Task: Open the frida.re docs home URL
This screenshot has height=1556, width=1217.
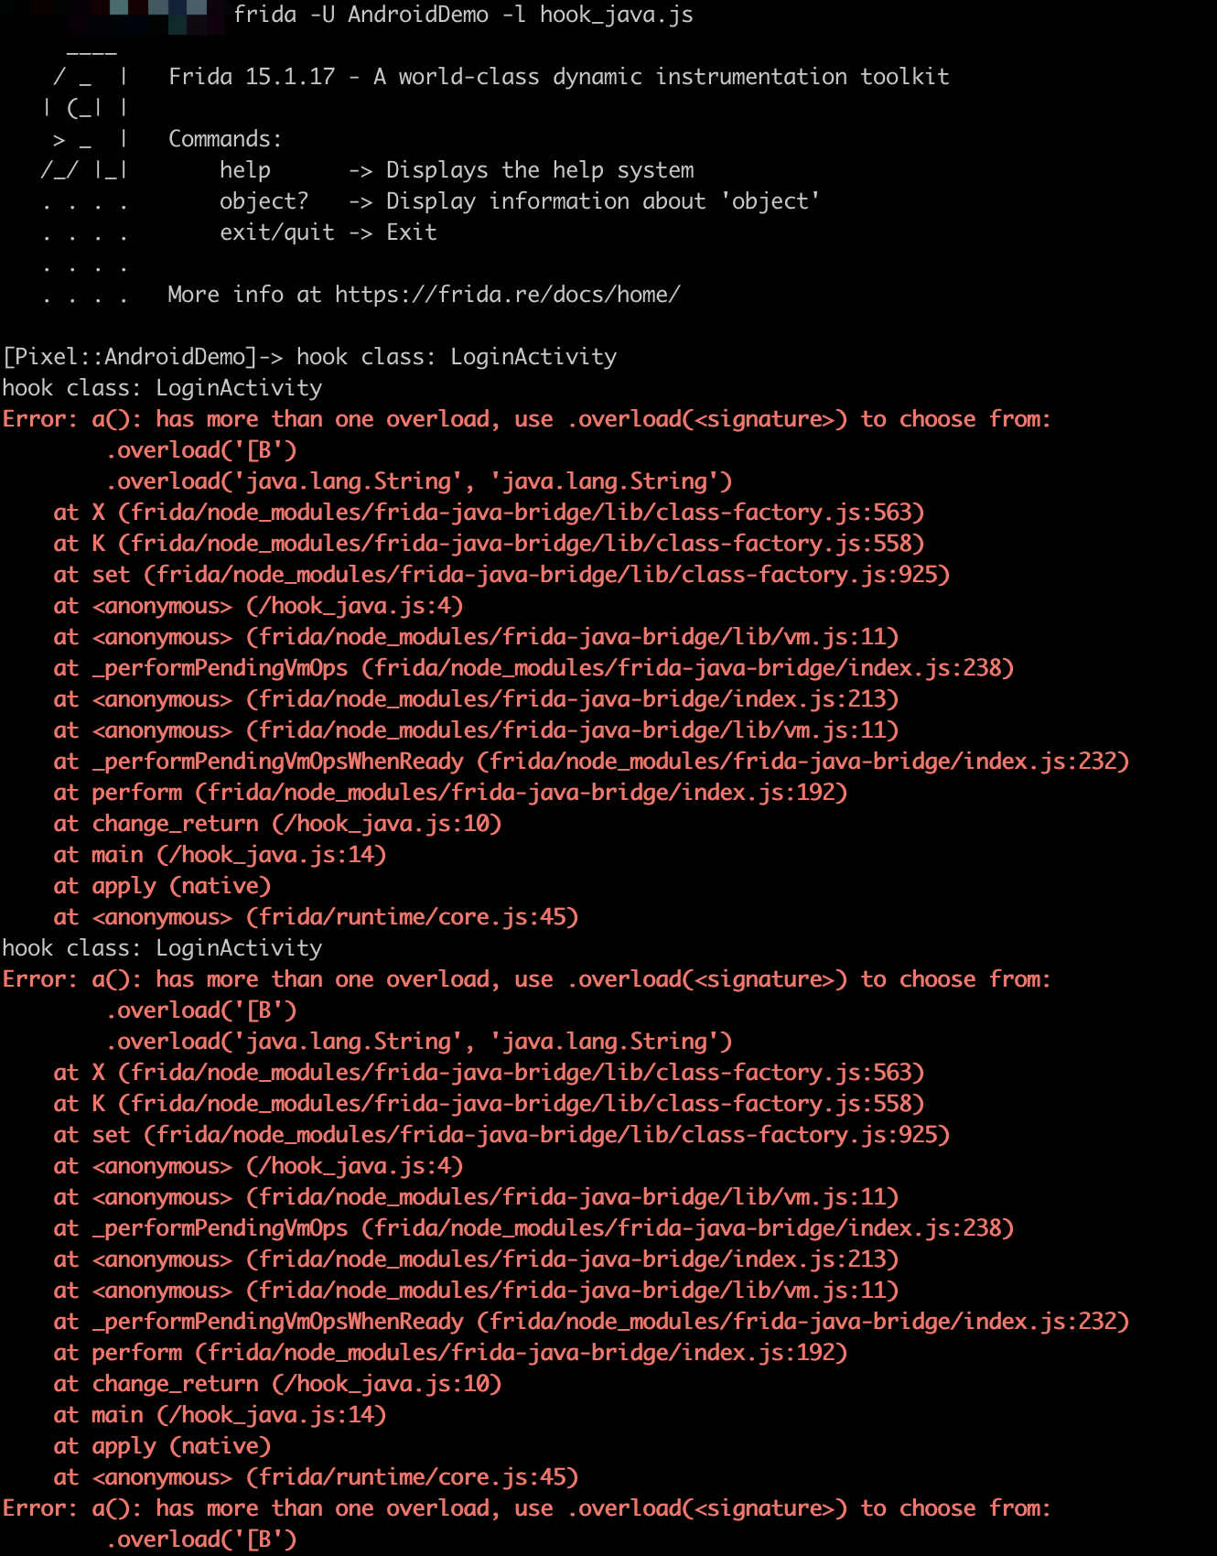Action: (x=507, y=295)
